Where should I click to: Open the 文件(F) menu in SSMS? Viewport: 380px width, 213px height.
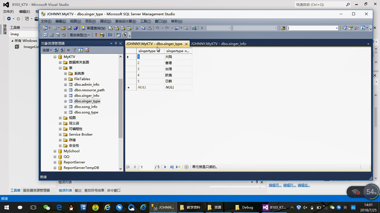click(x=46, y=21)
